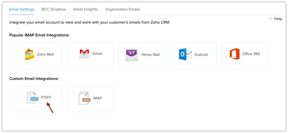Select the POP3 custom integration label

(46, 97)
